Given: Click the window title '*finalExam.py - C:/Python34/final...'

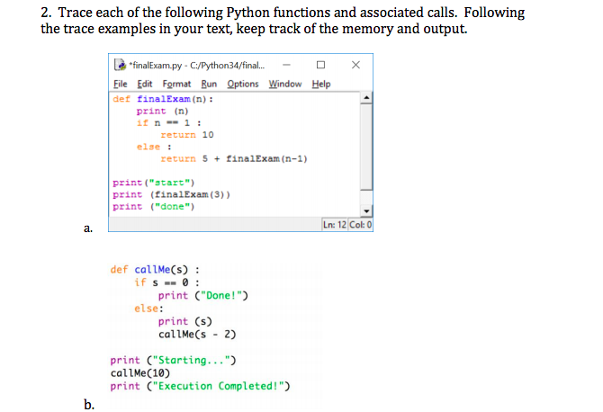Looking at the screenshot, I should click(197, 66).
